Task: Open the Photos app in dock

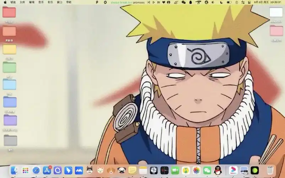Action: pos(197,170)
